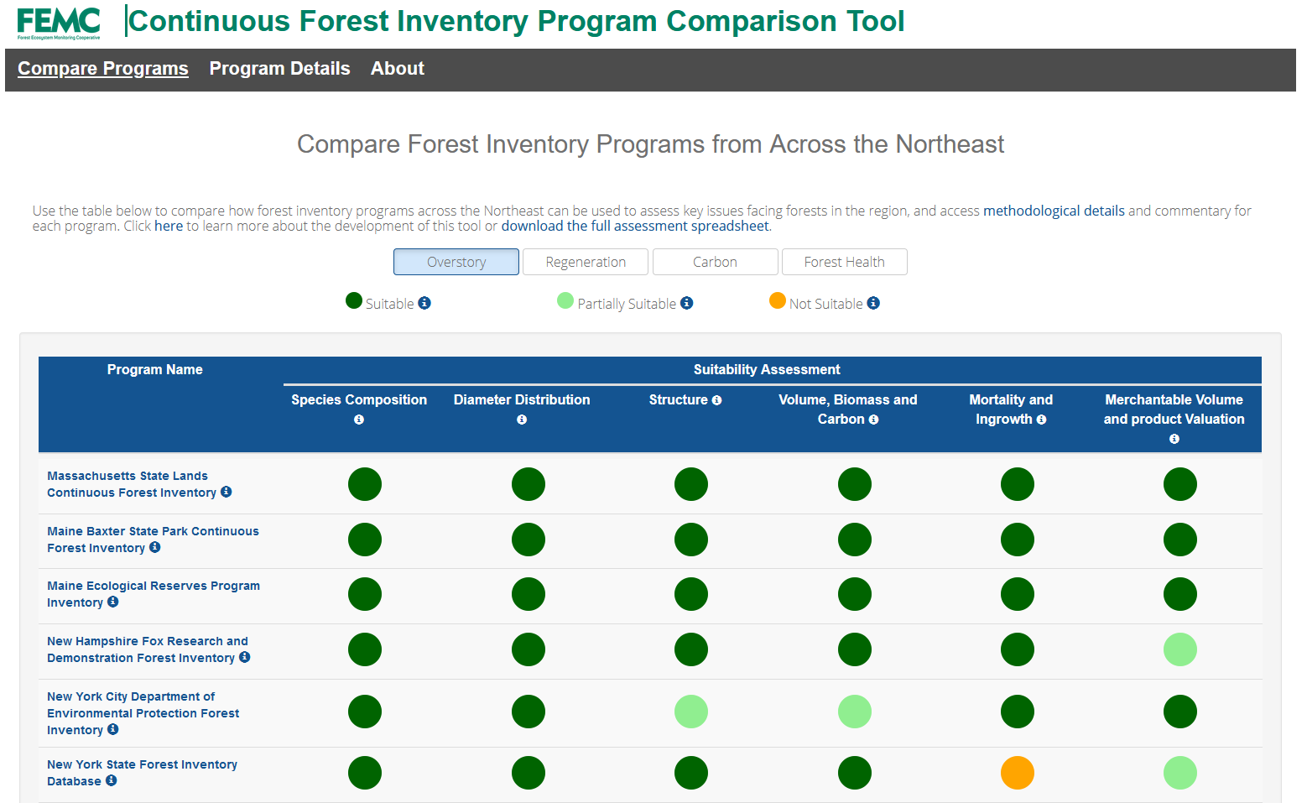The width and height of the screenshot is (1307, 803).
Task: Open the Program Details menu item
Action: point(279,68)
